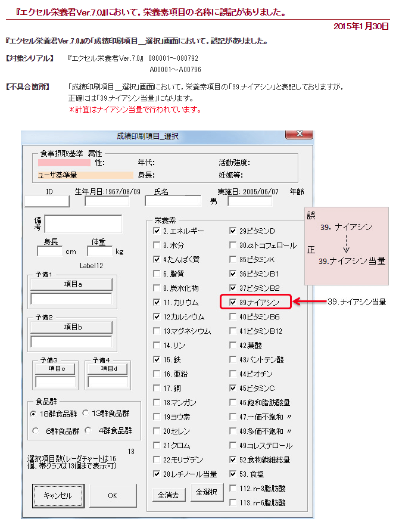This screenshot has width=396, height=525.
Task: Select the 6群食品群 radio button
Action: pyautogui.click(x=35, y=431)
